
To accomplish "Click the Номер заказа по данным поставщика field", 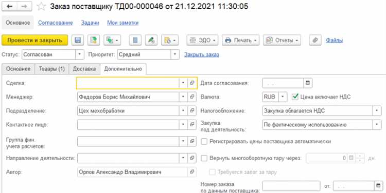I will pos(291,186).
